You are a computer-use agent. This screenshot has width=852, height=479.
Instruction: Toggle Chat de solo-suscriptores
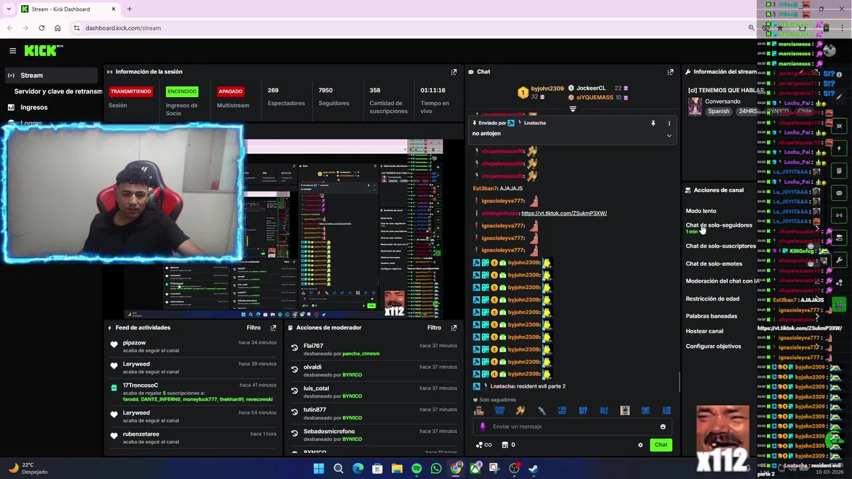(721, 246)
